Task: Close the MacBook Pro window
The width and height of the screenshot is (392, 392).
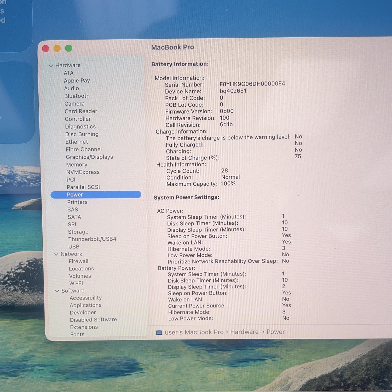Action: (46, 49)
